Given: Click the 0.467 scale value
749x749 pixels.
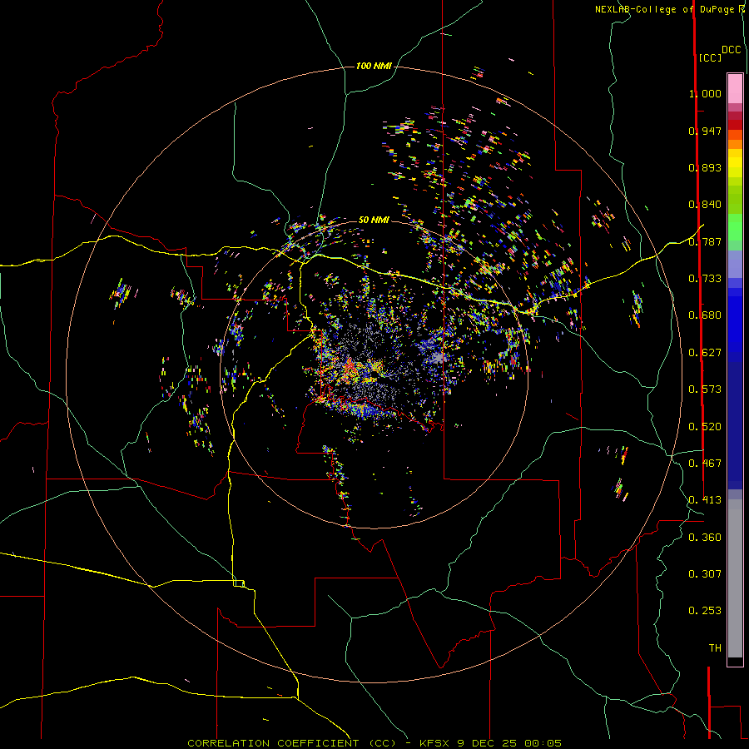Looking at the screenshot, I should click(x=705, y=464).
